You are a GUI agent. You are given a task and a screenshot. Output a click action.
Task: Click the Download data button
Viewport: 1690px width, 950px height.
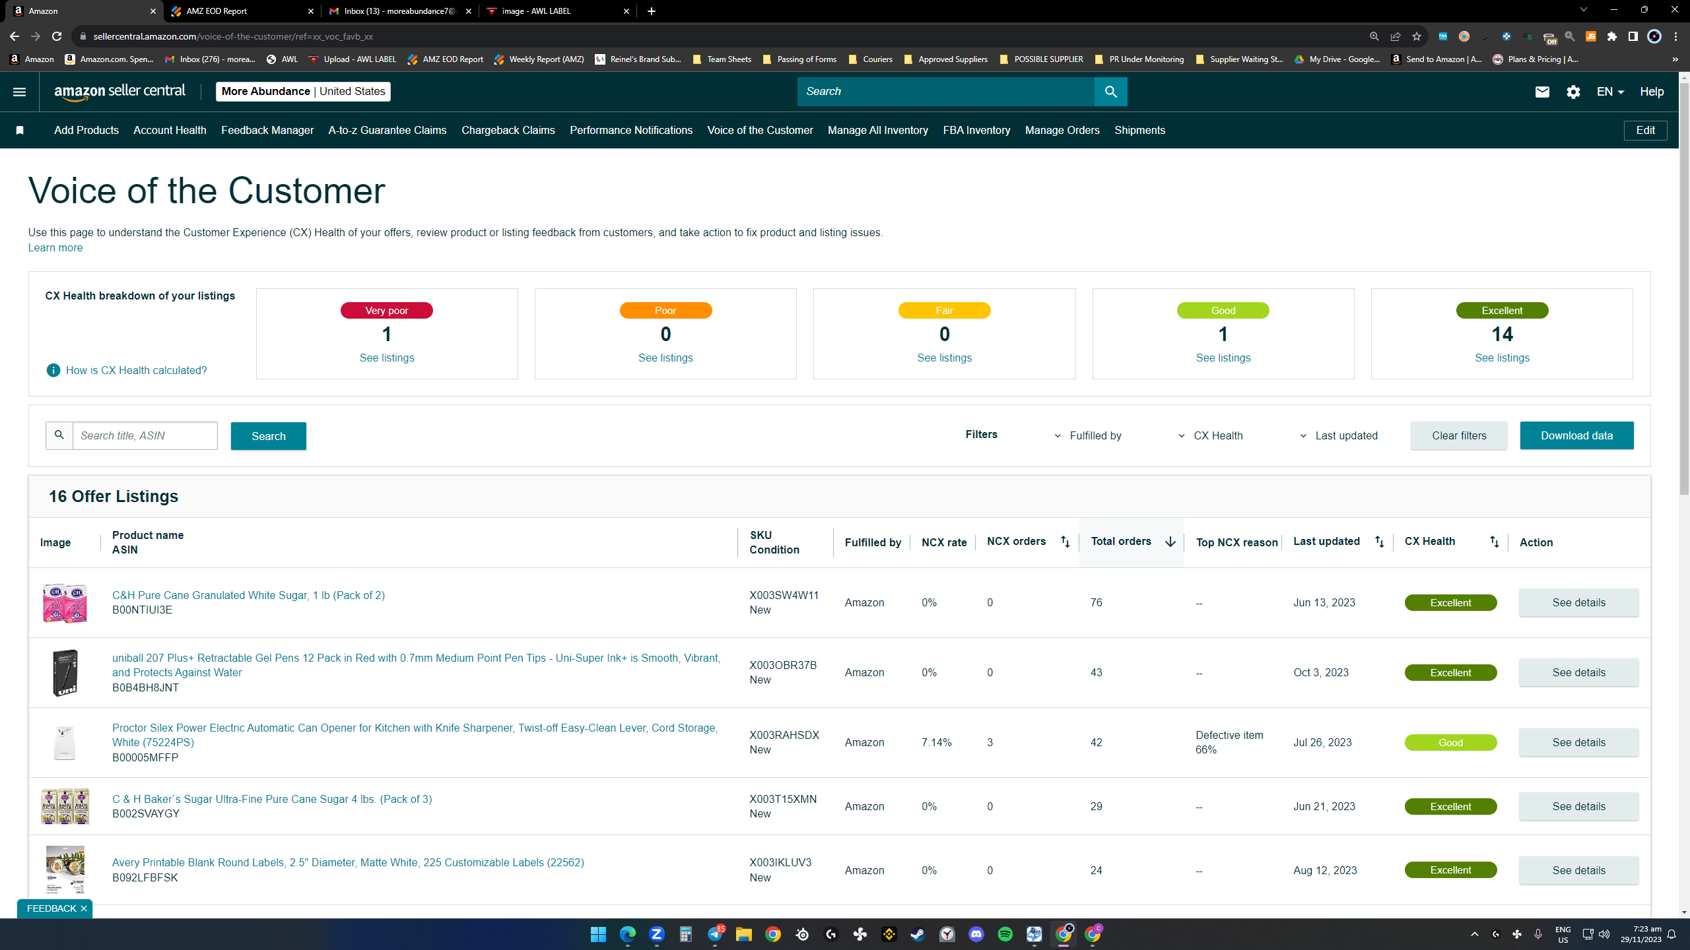(1576, 435)
